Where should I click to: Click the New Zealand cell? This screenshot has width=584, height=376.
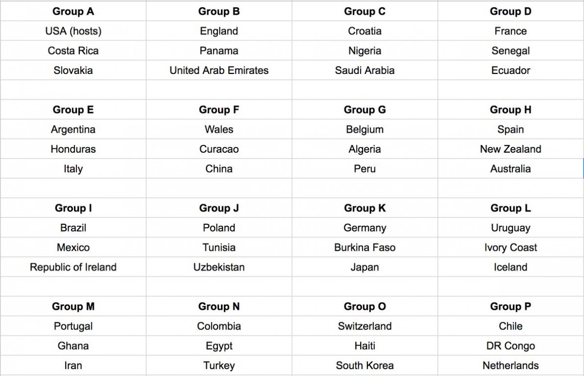pos(511,149)
